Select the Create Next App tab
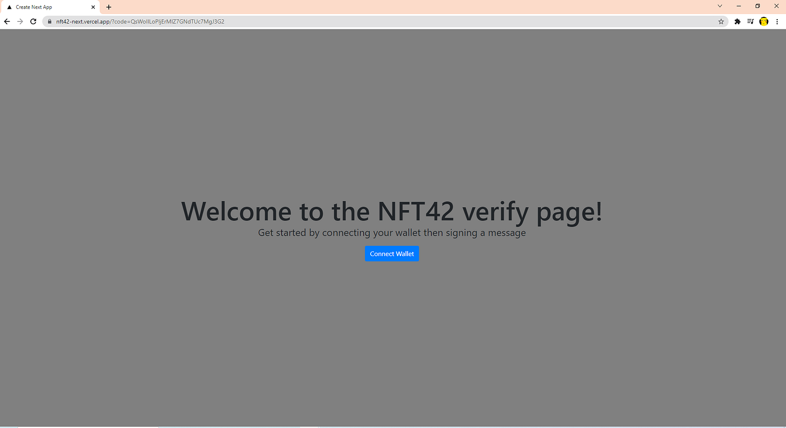 pyautogui.click(x=51, y=7)
